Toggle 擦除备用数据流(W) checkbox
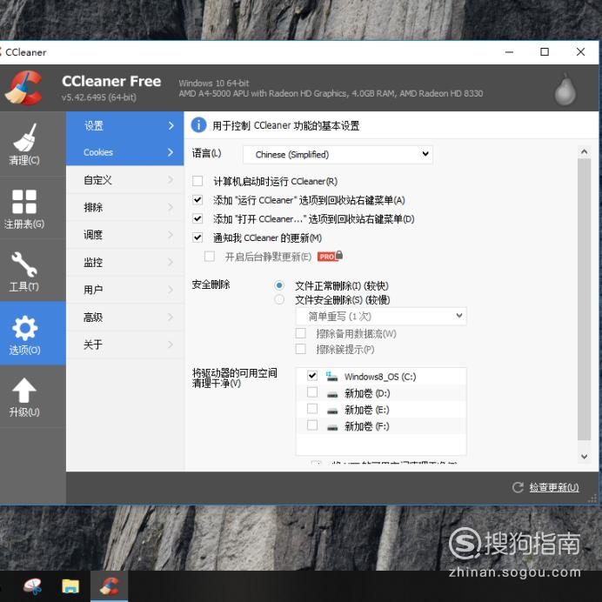The image size is (602, 602). [301, 333]
